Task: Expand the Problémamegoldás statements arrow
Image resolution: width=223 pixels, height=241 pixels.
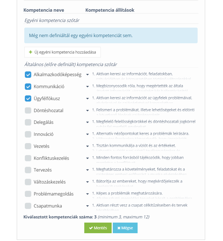Action: 87,194
